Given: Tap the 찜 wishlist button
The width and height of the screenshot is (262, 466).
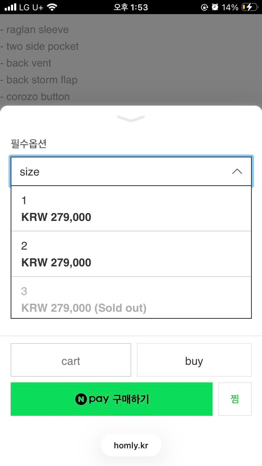Looking at the screenshot, I should point(235,399).
